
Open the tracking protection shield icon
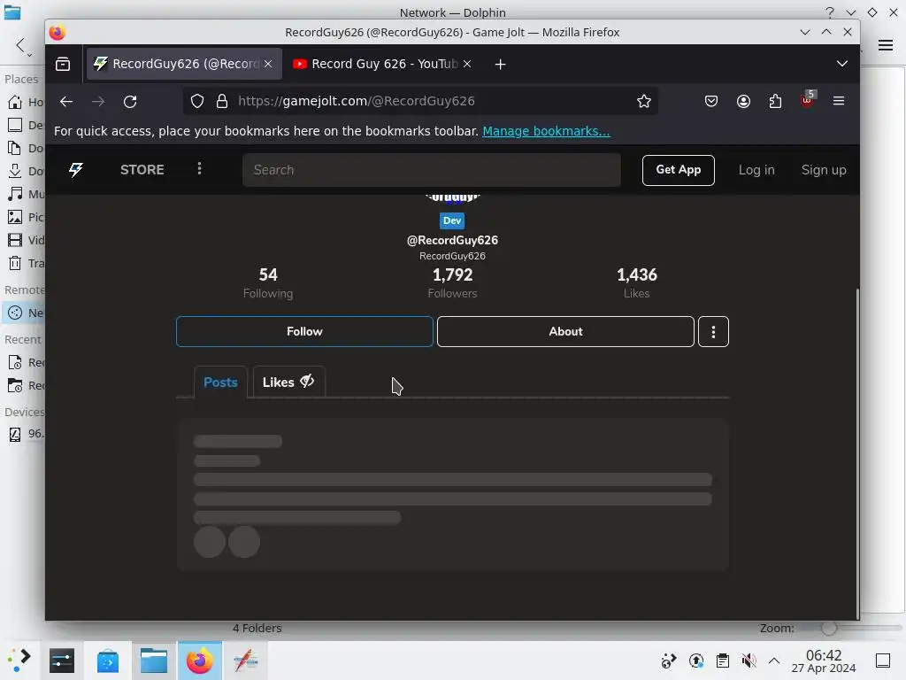[x=197, y=101]
